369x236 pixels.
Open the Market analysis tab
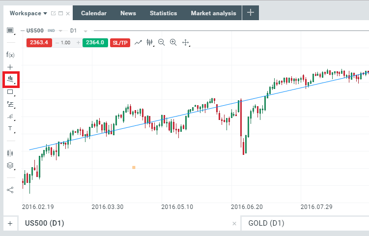tap(213, 13)
